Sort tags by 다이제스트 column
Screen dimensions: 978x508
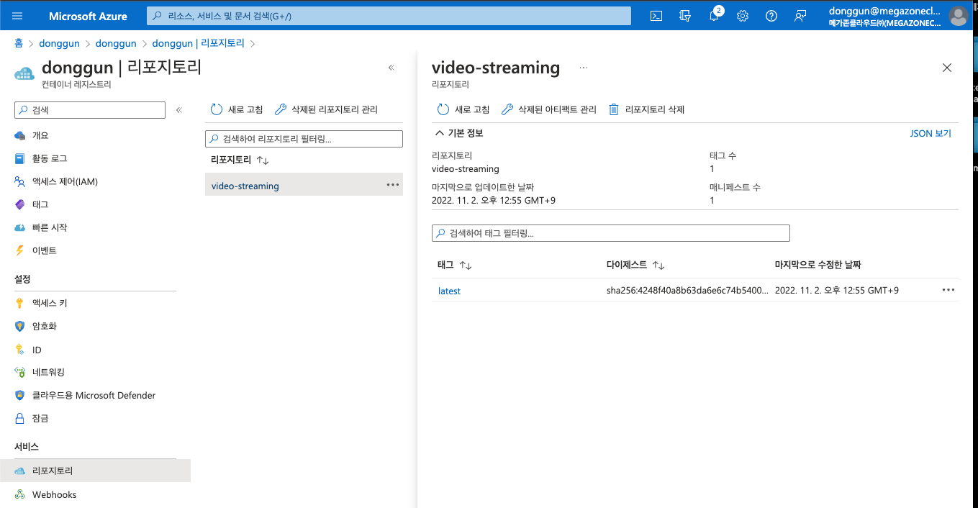[635, 265]
